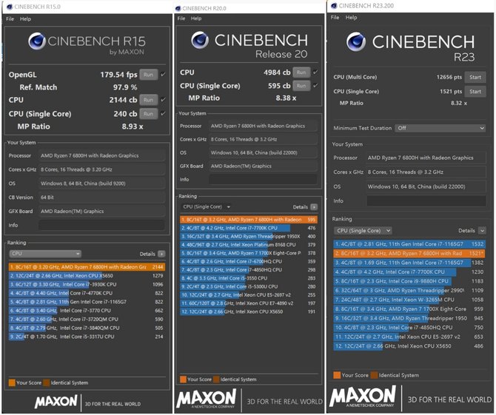496x415 pixels.
Task: Open Help menu in Cinebench R23 window
Action: click(351, 17)
